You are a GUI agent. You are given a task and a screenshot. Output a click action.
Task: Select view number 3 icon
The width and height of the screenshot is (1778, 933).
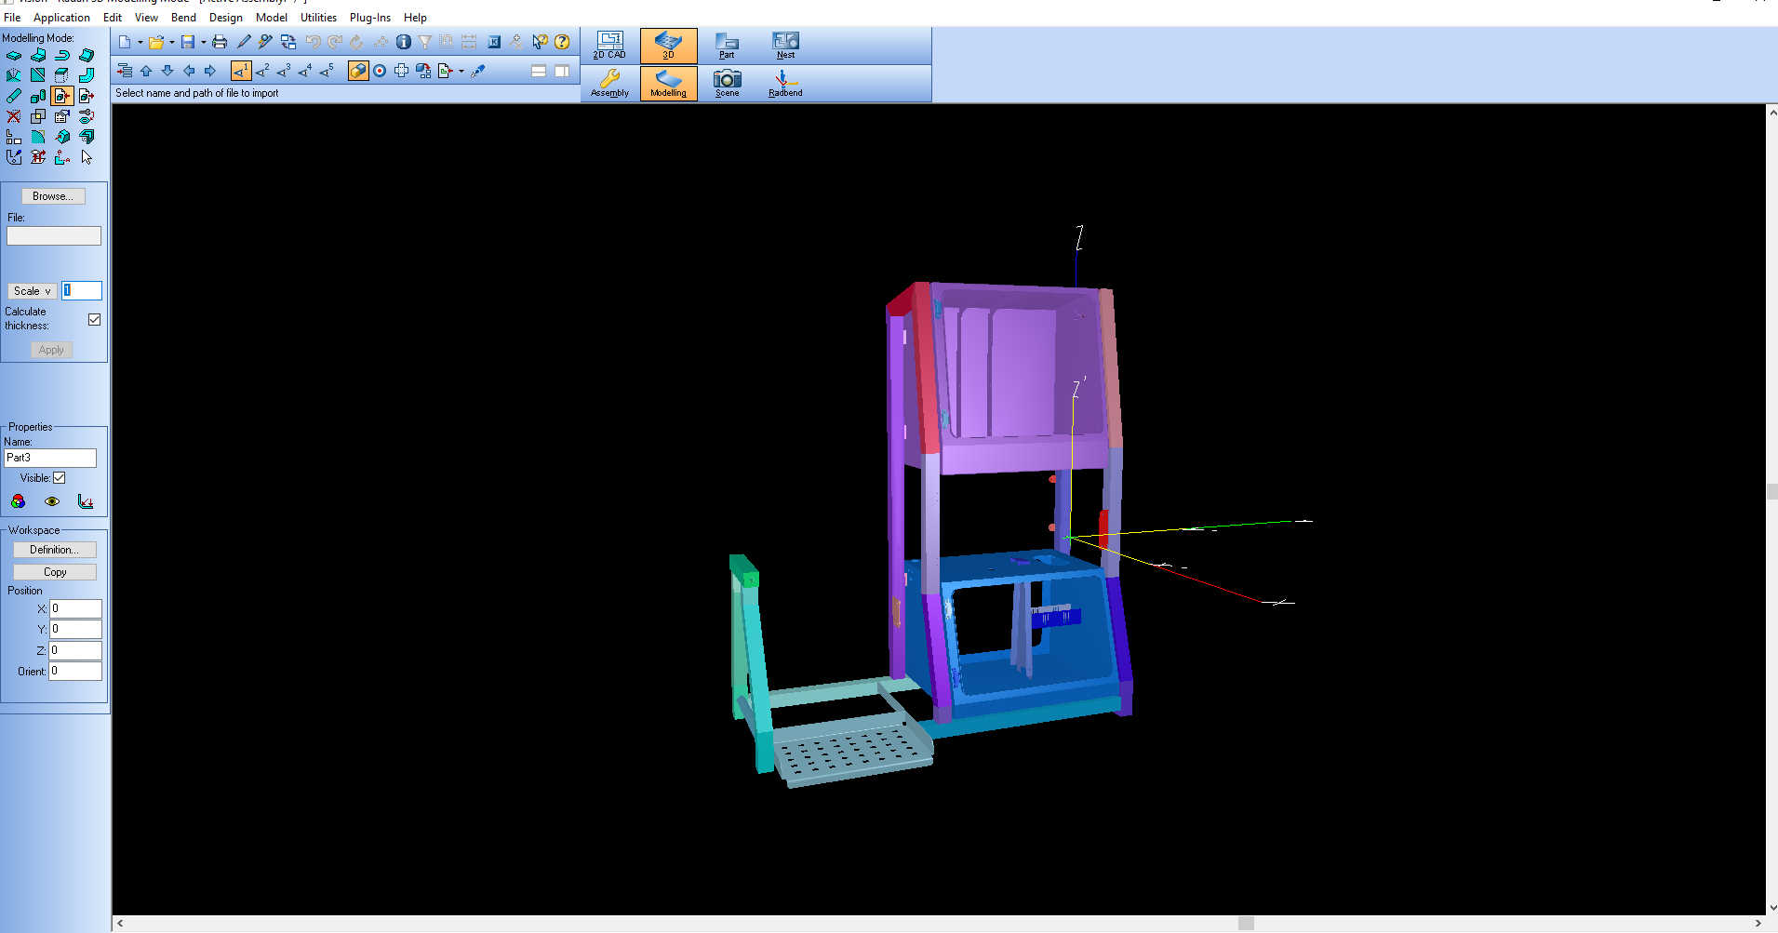284,71
